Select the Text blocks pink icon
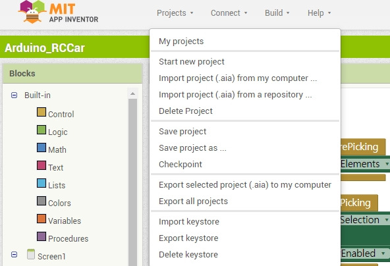 [x=42, y=165]
